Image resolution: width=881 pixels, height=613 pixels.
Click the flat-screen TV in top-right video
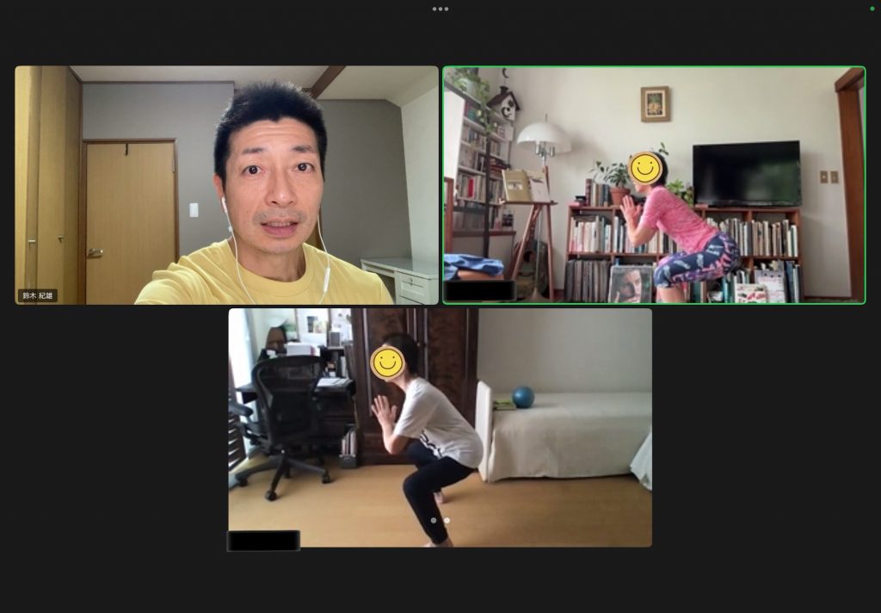click(746, 173)
